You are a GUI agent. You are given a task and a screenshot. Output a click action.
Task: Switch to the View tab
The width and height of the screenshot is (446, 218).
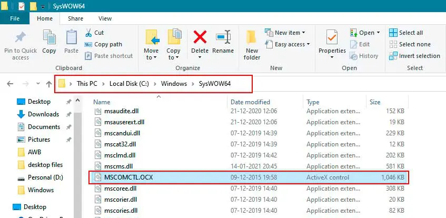[105, 18]
